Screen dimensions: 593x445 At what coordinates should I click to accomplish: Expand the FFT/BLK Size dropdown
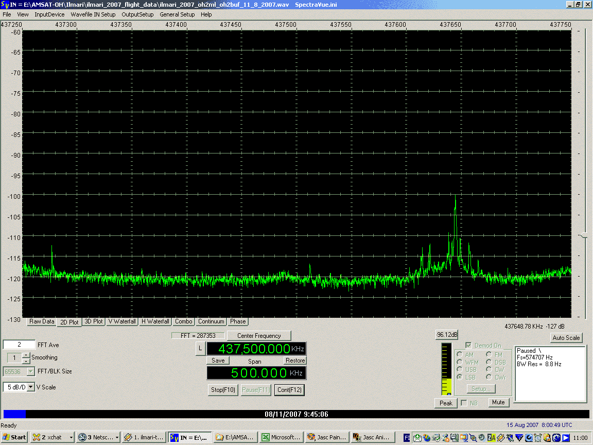pyautogui.click(x=31, y=371)
